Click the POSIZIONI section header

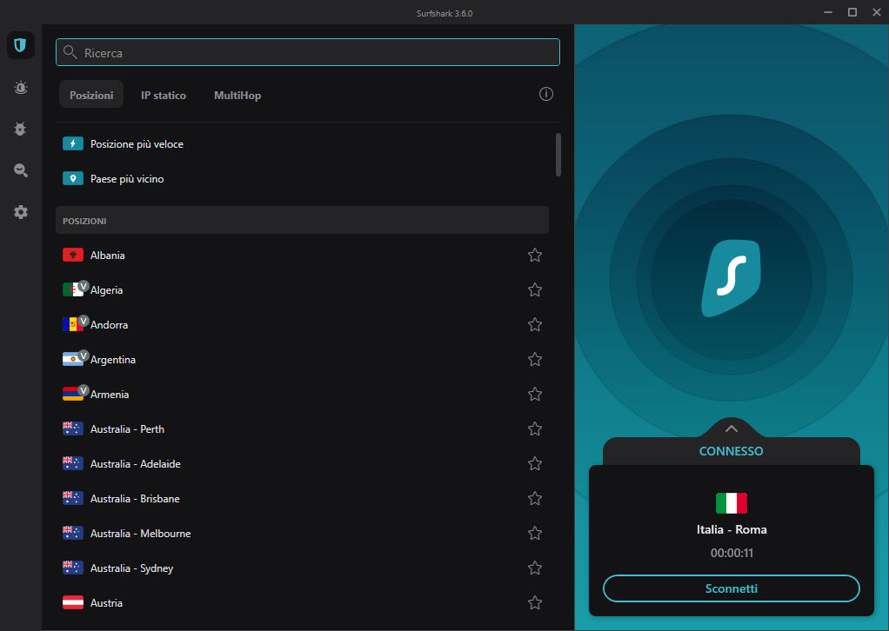pyautogui.click(x=302, y=221)
